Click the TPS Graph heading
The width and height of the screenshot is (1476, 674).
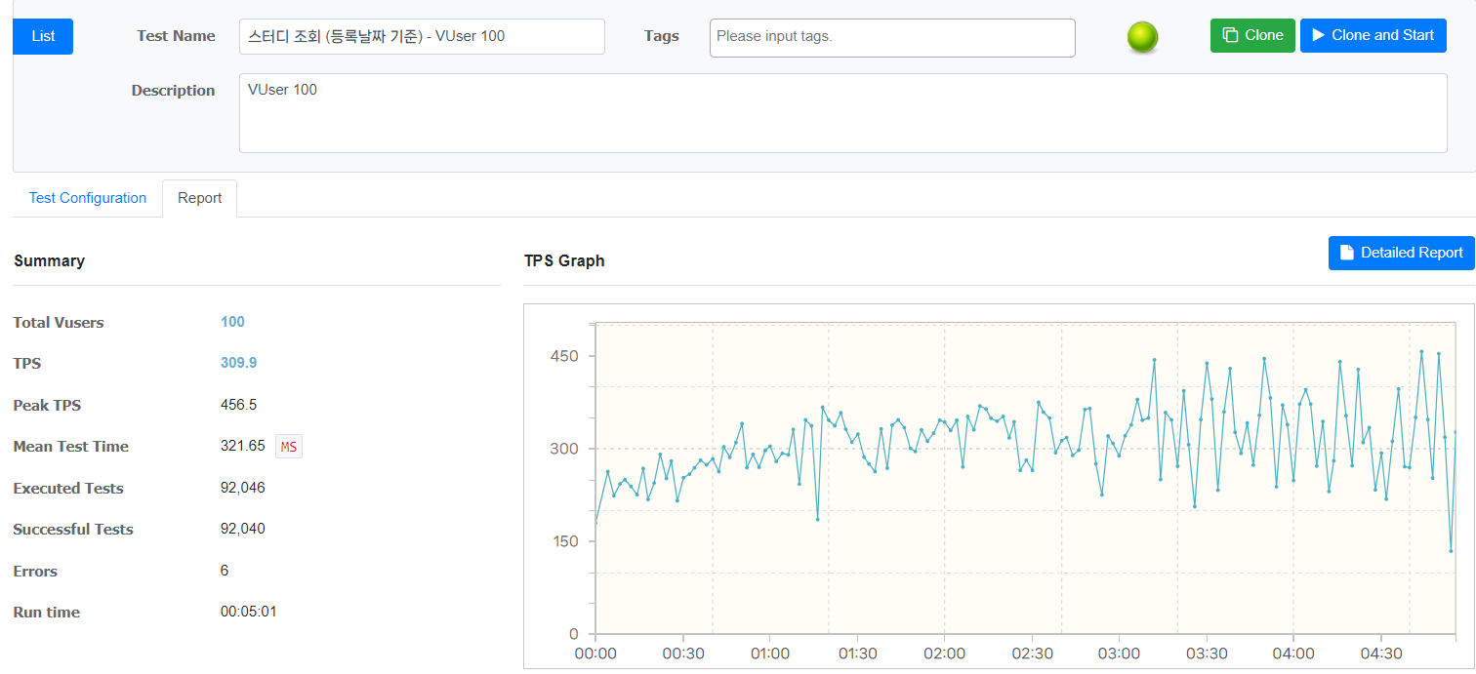point(564,261)
